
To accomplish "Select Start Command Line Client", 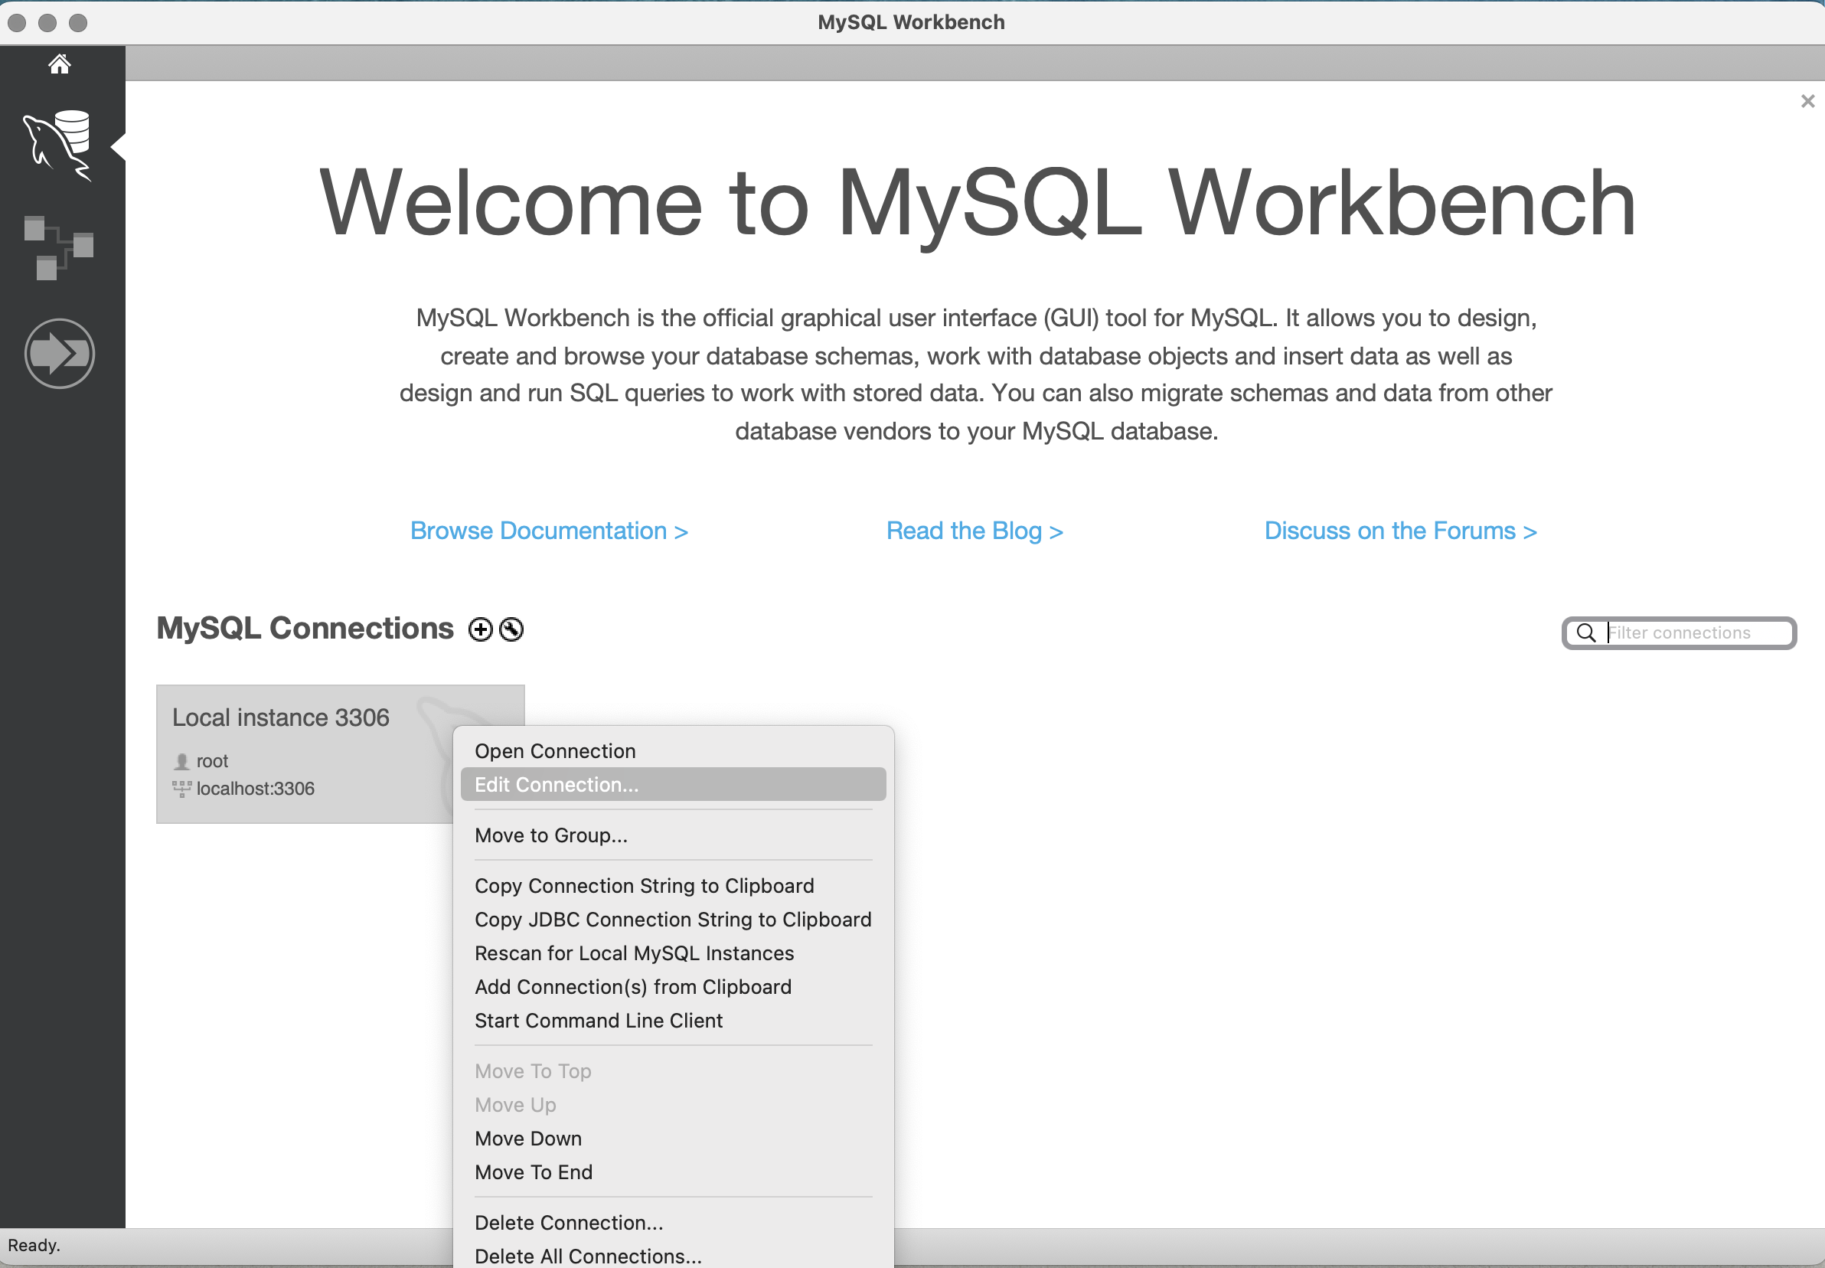I will coord(598,1020).
